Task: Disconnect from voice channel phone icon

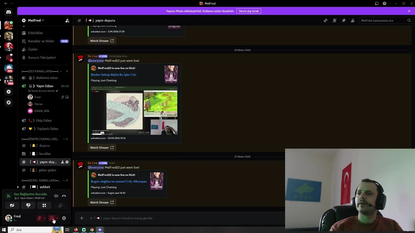Action: tap(64, 196)
